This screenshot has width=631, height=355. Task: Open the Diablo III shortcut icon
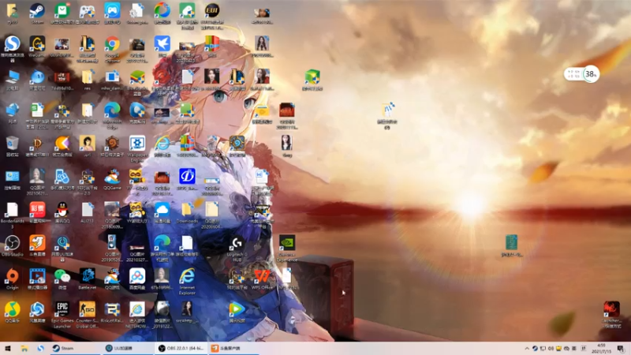(x=37, y=147)
